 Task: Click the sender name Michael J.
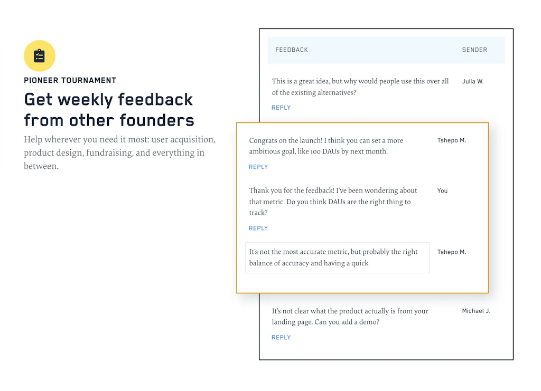tap(476, 311)
